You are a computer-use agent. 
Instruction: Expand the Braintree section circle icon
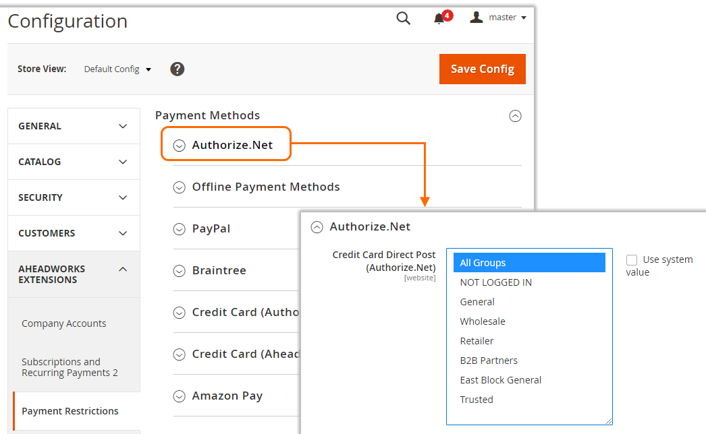(x=180, y=271)
